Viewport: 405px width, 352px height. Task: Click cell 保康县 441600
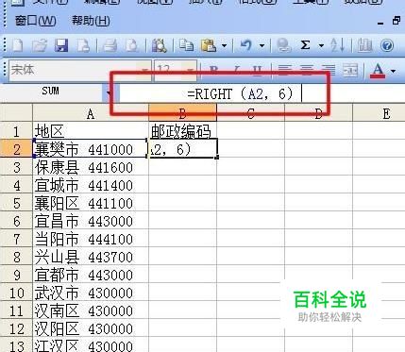(x=91, y=167)
